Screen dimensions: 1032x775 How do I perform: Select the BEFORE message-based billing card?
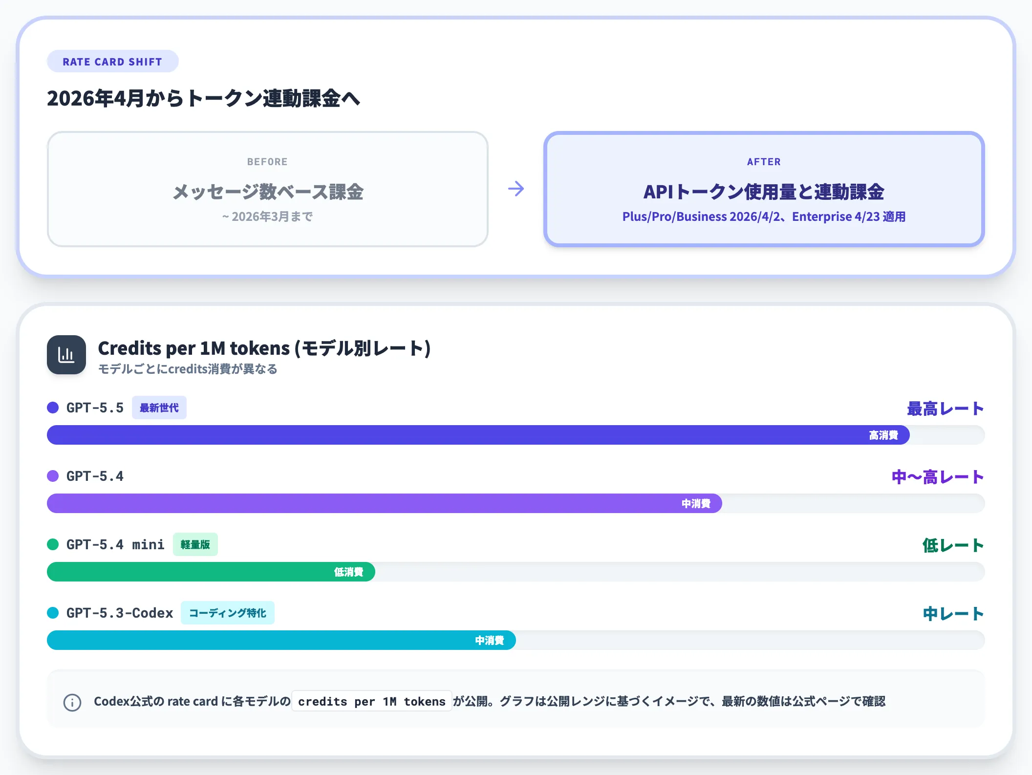click(x=268, y=189)
